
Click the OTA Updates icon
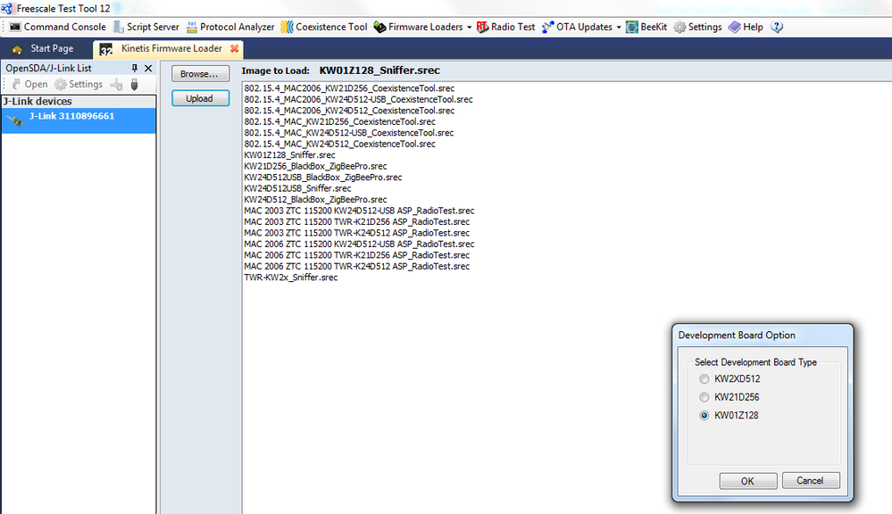click(548, 27)
